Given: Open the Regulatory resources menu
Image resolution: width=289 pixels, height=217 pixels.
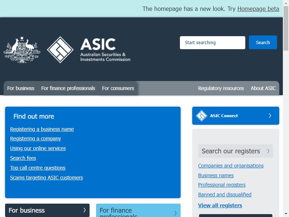Looking at the screenshot, I should click(x=221, y=88).
